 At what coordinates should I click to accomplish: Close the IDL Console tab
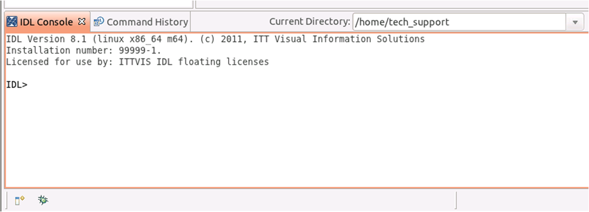tap(81, 22)
